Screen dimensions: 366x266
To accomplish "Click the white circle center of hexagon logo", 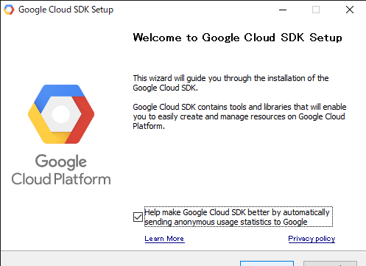I will [x=61, y=114].
